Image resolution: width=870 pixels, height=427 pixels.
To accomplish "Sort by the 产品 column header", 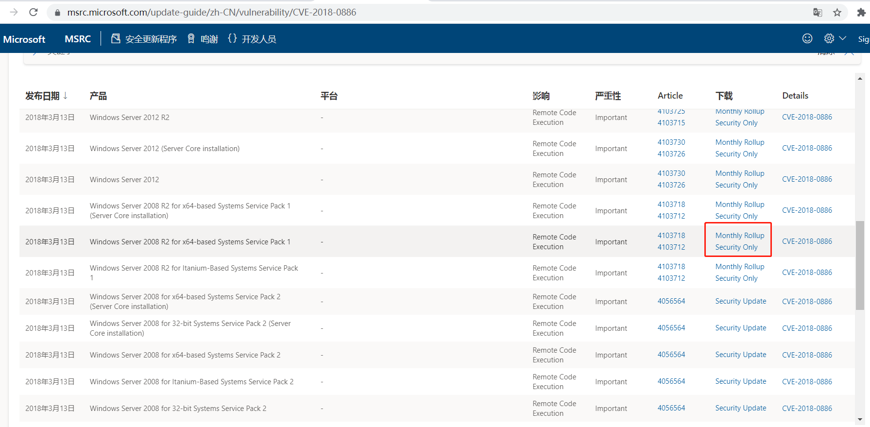I will pyautogui.click(x=98, y=96).
